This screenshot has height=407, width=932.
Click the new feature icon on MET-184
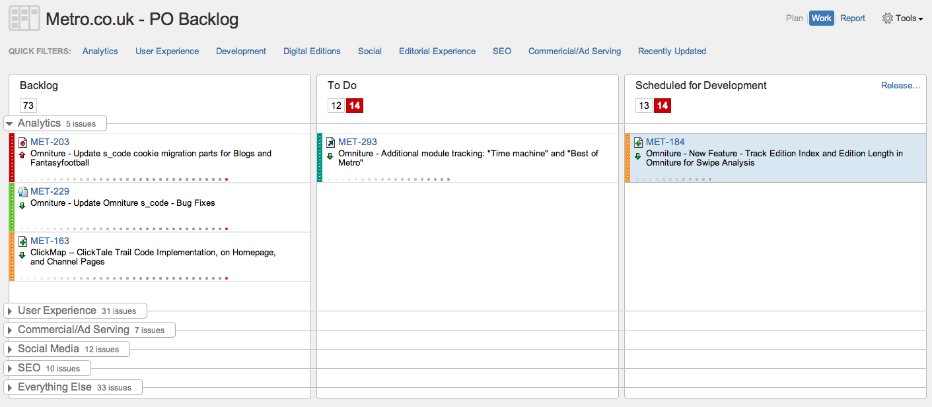[x=639, y=142]
